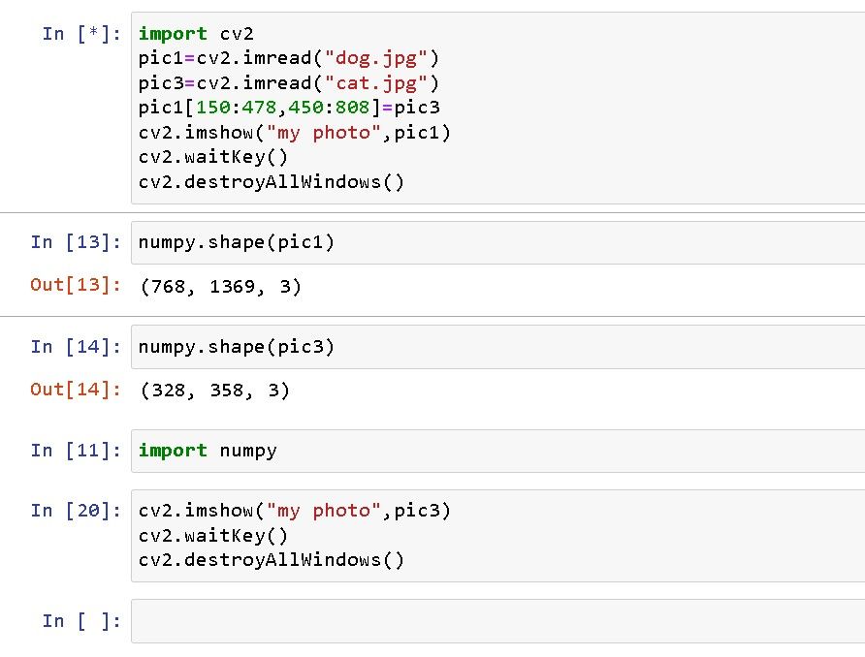Click the Out[14] prompt label
Image resolution: width=865 pixels, height=657 pixels.
pos(76,390)
